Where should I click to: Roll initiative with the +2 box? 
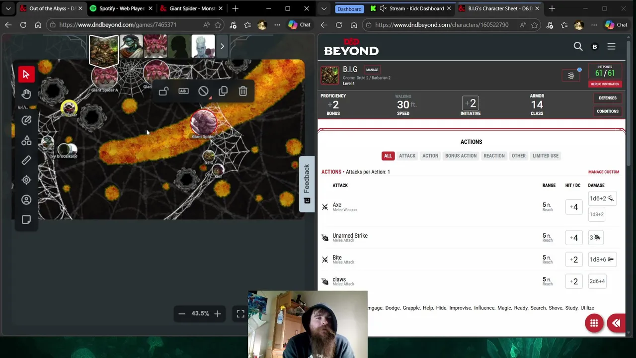pyautogui.click(x=471, y=103)
